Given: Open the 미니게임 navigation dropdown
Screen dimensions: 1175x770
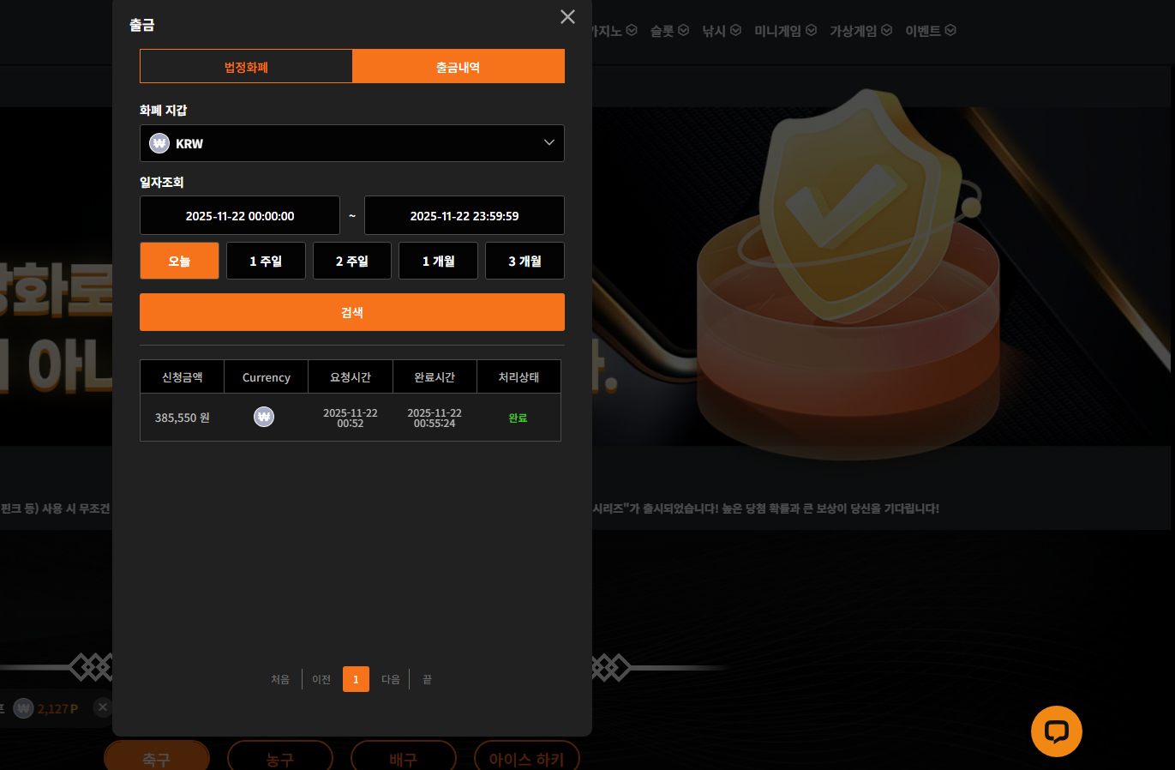Looking at the screenshot, I should click(784, 31).
